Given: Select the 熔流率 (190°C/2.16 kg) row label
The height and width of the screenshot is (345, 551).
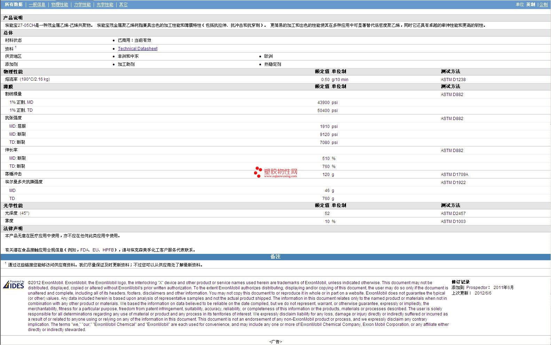Looking at the screenshot, I should [27, 79].
